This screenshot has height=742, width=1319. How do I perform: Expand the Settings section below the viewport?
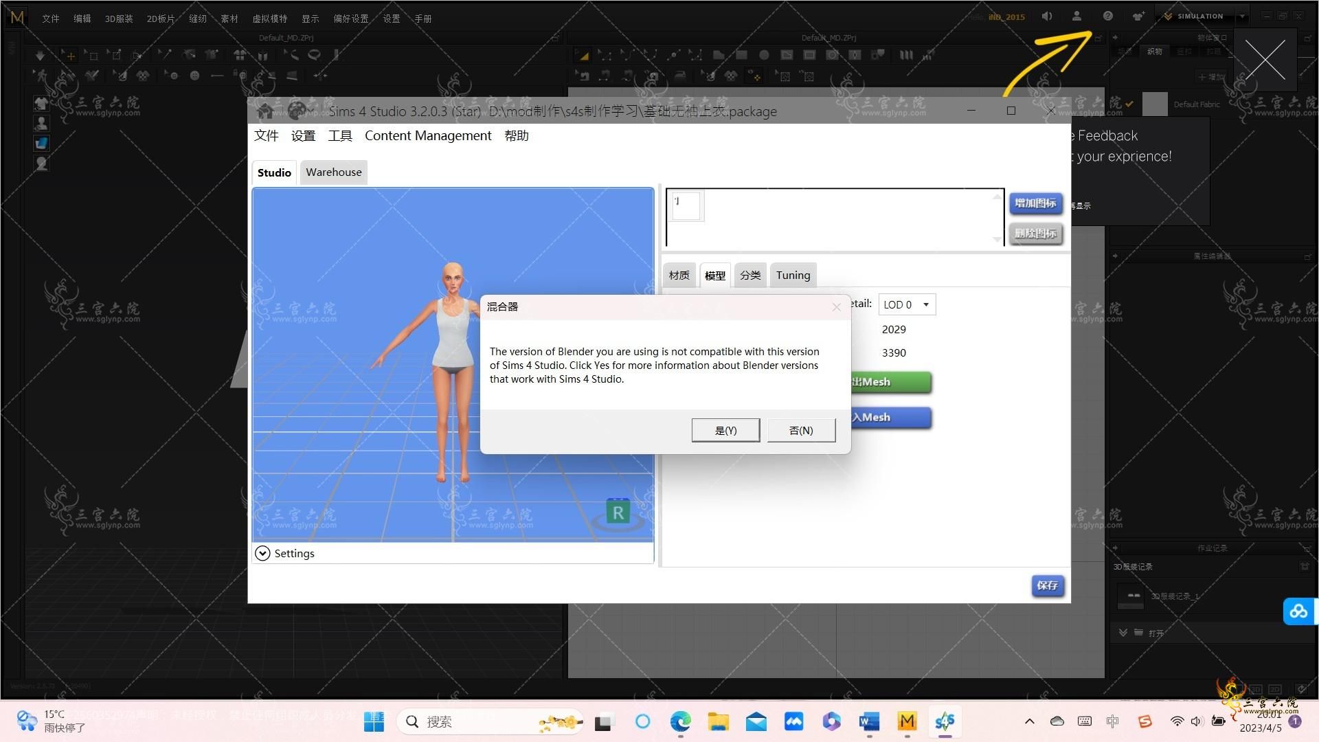point(262,553)
